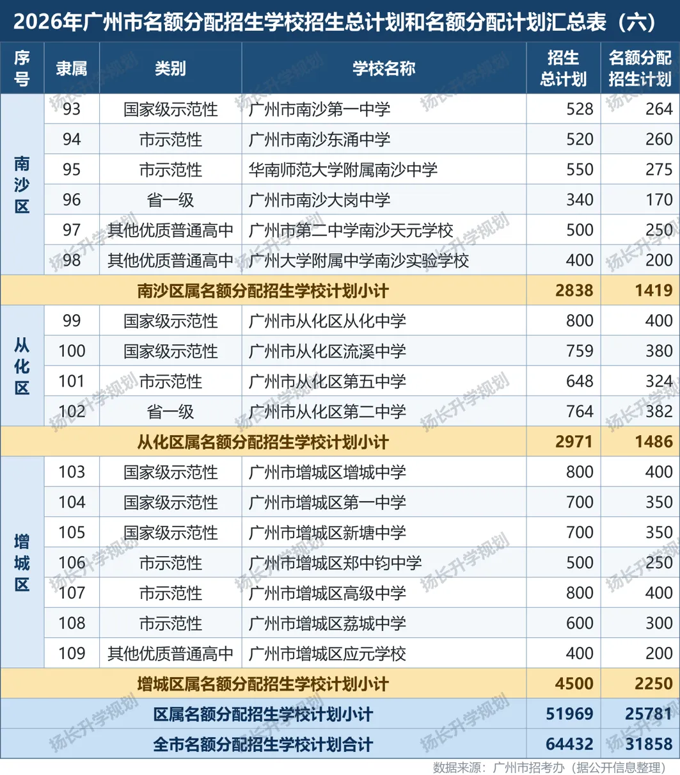Image resolution: width=680 pixels, height=775 pixels.
Task: Select the '从化区' district label
Action: pyautogui.click(x=22, y=365)
